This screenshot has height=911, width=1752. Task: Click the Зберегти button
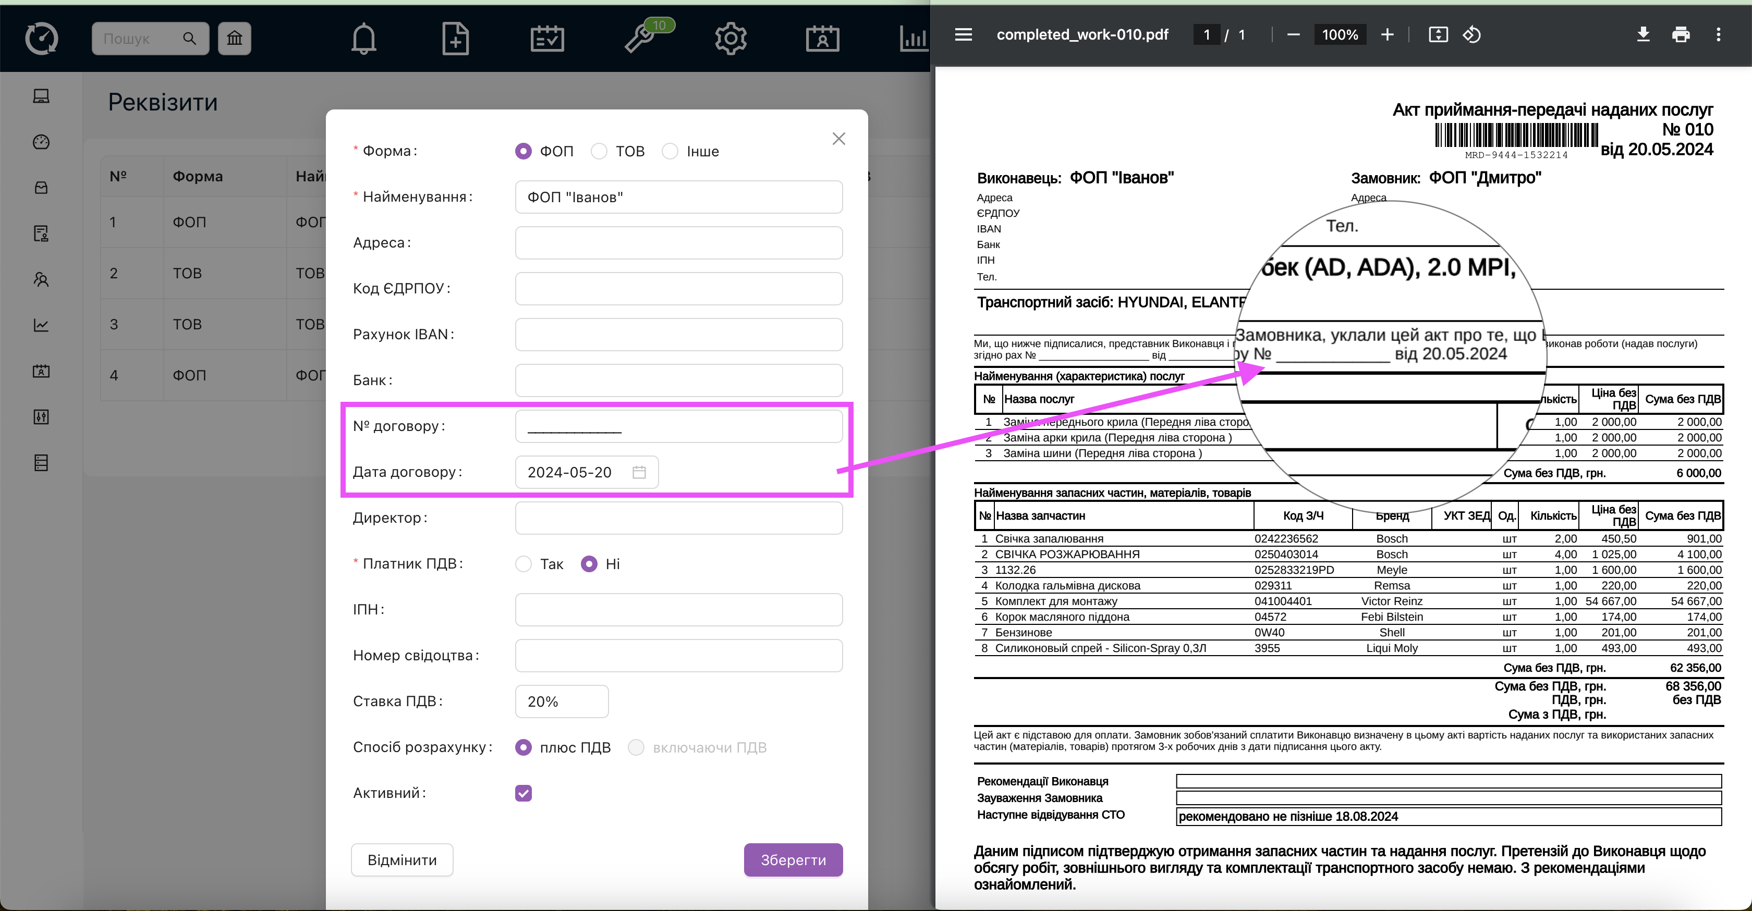(793, 859)
